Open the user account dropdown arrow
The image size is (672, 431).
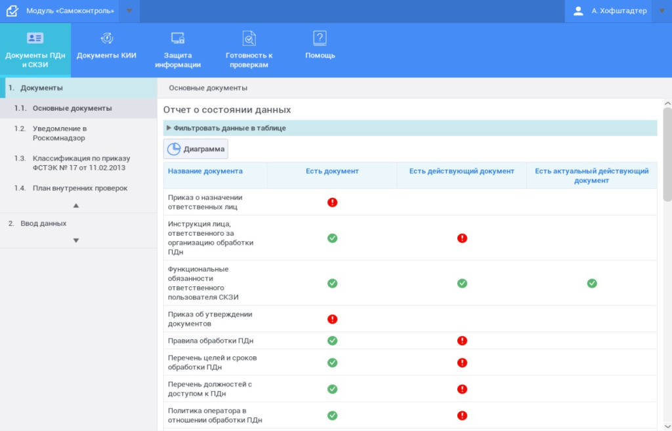[661, 11]
